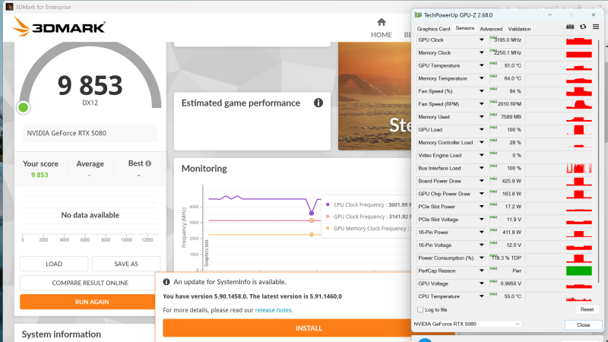This screenshot has width=608, height=342.
Task: Open the Memory Clock sensor dropdown
Action: [x=482, y=52]
